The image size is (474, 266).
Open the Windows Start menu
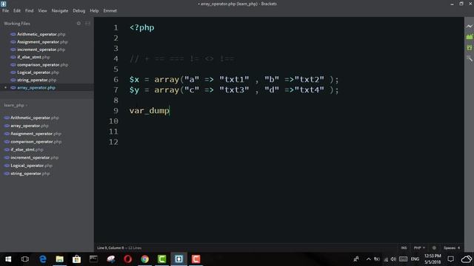pos(8,259)
